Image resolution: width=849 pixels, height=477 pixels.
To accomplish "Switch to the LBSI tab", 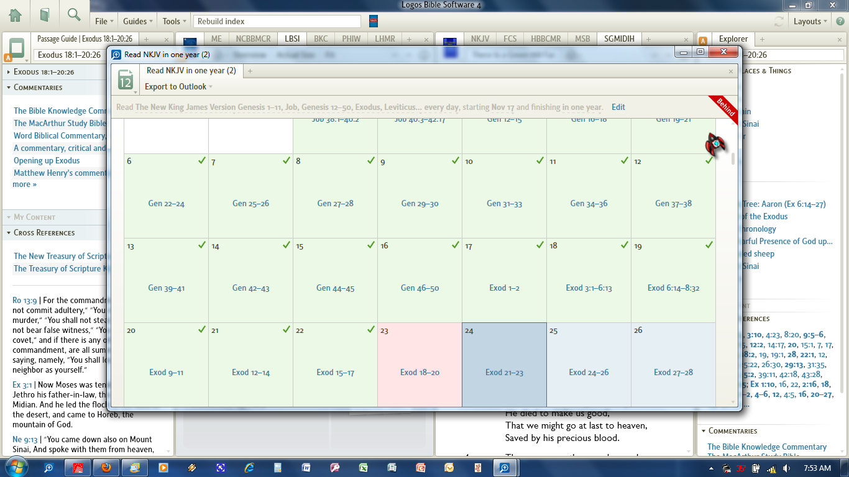I will coord(292,39).
